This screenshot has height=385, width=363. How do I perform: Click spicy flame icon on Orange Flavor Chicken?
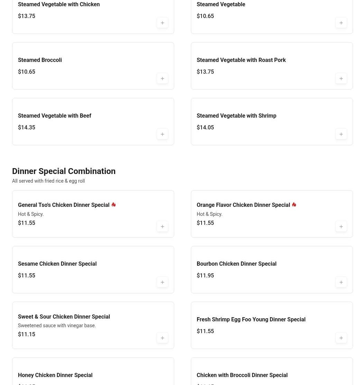pyautogui.click(x=294, y=205)
